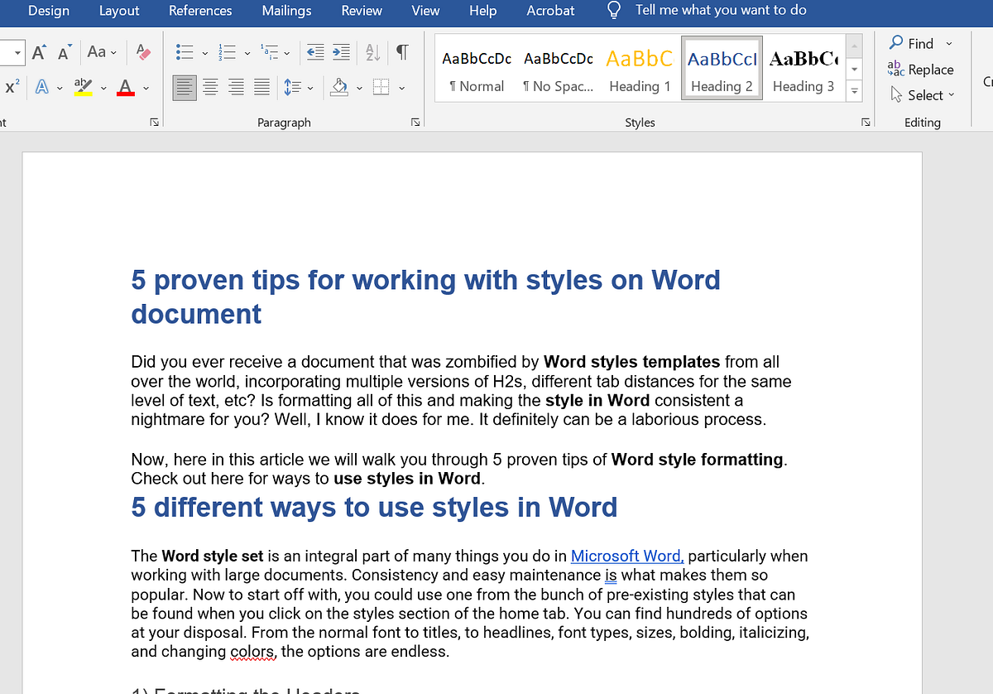
Task: Apply the Heading 3 style
Action: [804, 70]
